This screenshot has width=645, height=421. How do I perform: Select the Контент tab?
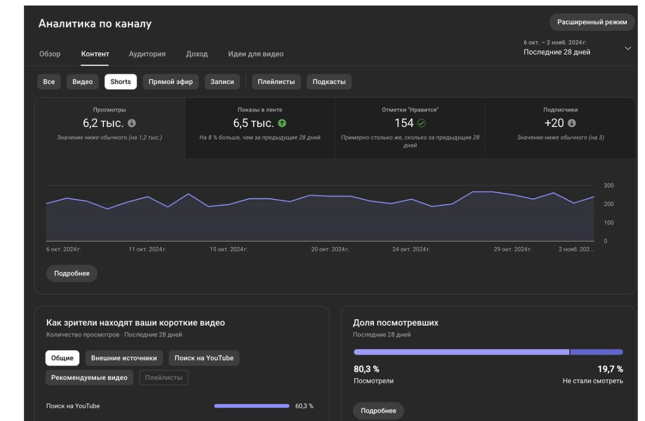[x=95, y=54]
